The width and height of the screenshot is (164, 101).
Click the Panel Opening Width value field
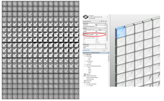(x=100, y=35)
